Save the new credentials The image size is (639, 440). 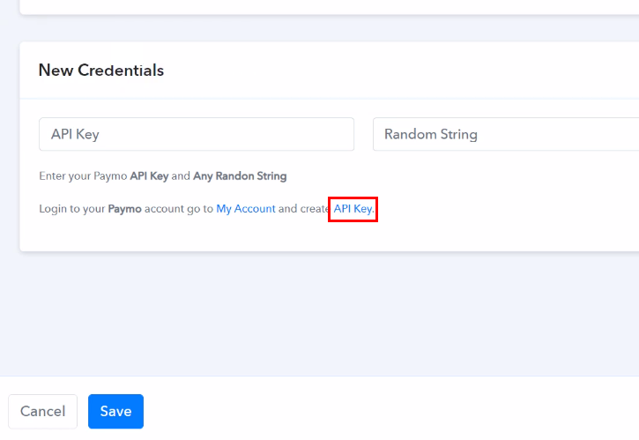click(x=115, y=411)
